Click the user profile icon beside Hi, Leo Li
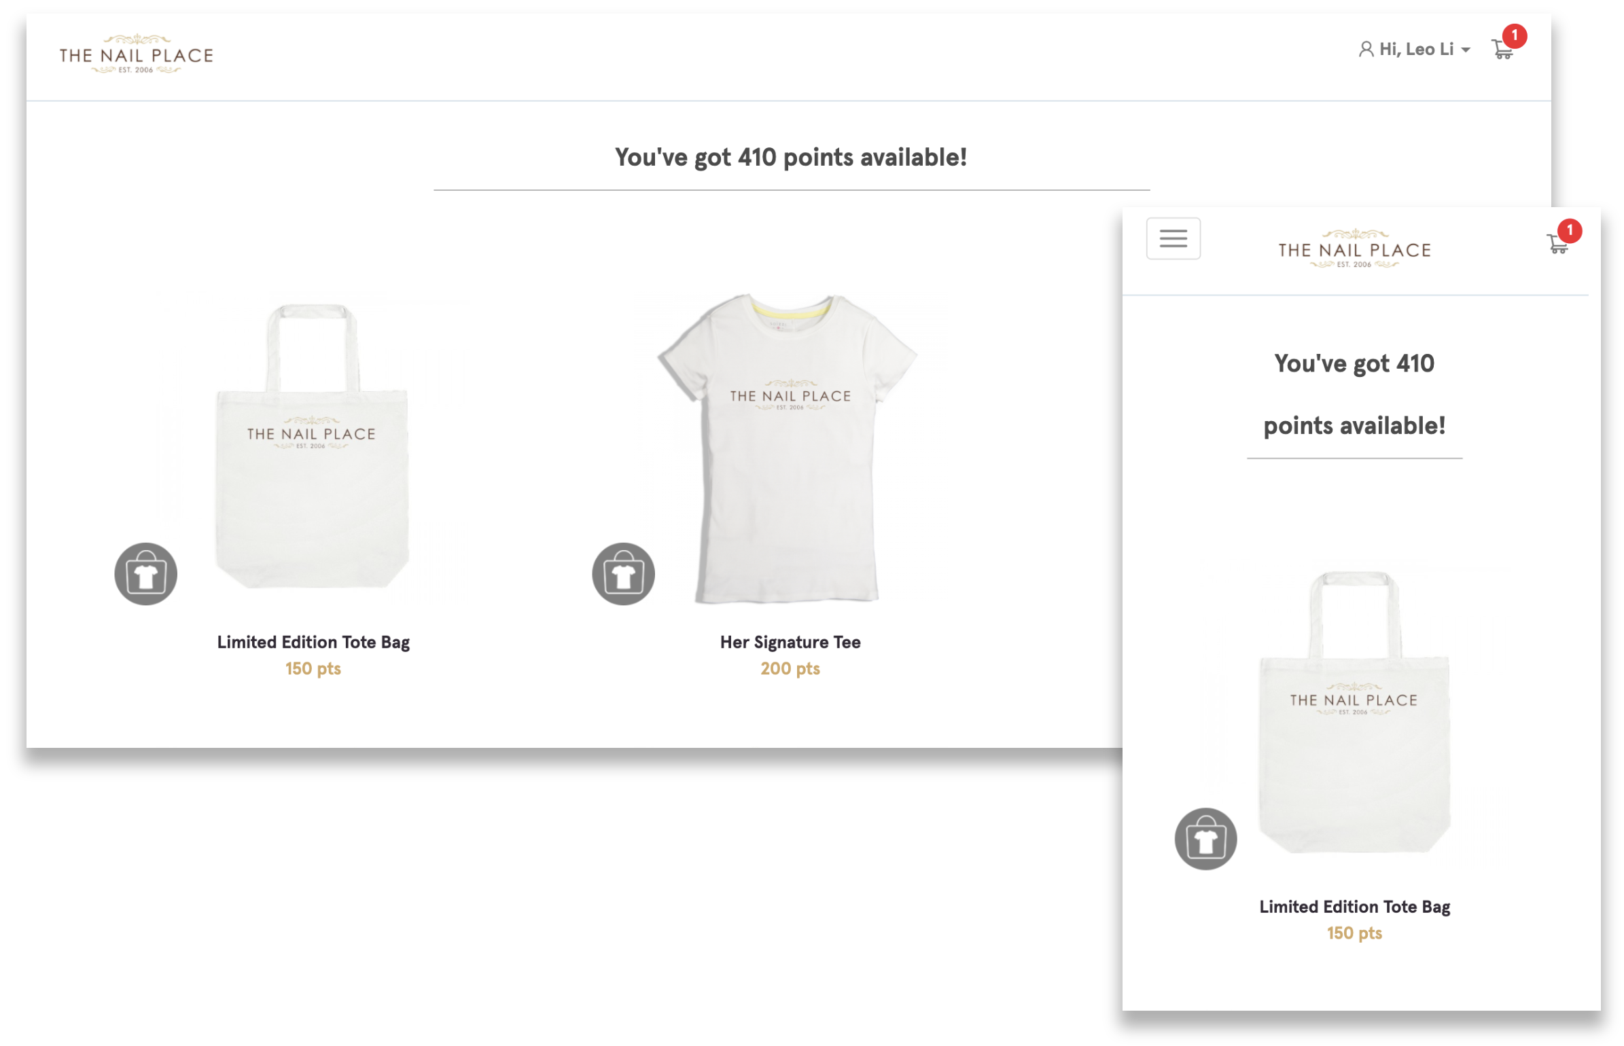The height and width of the screenshot is (1046, 1624). 1366,49
